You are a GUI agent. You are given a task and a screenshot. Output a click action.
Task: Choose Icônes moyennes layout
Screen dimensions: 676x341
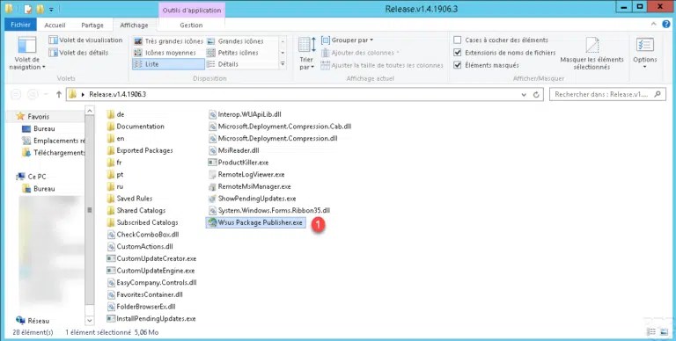(x=165, y=53)
